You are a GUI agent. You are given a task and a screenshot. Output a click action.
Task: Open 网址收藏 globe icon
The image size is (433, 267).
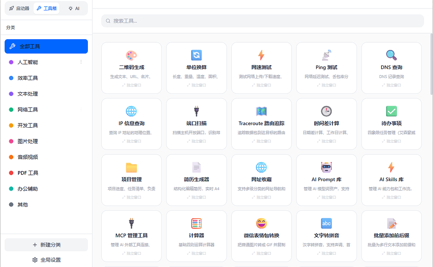(x=261, y=167)
